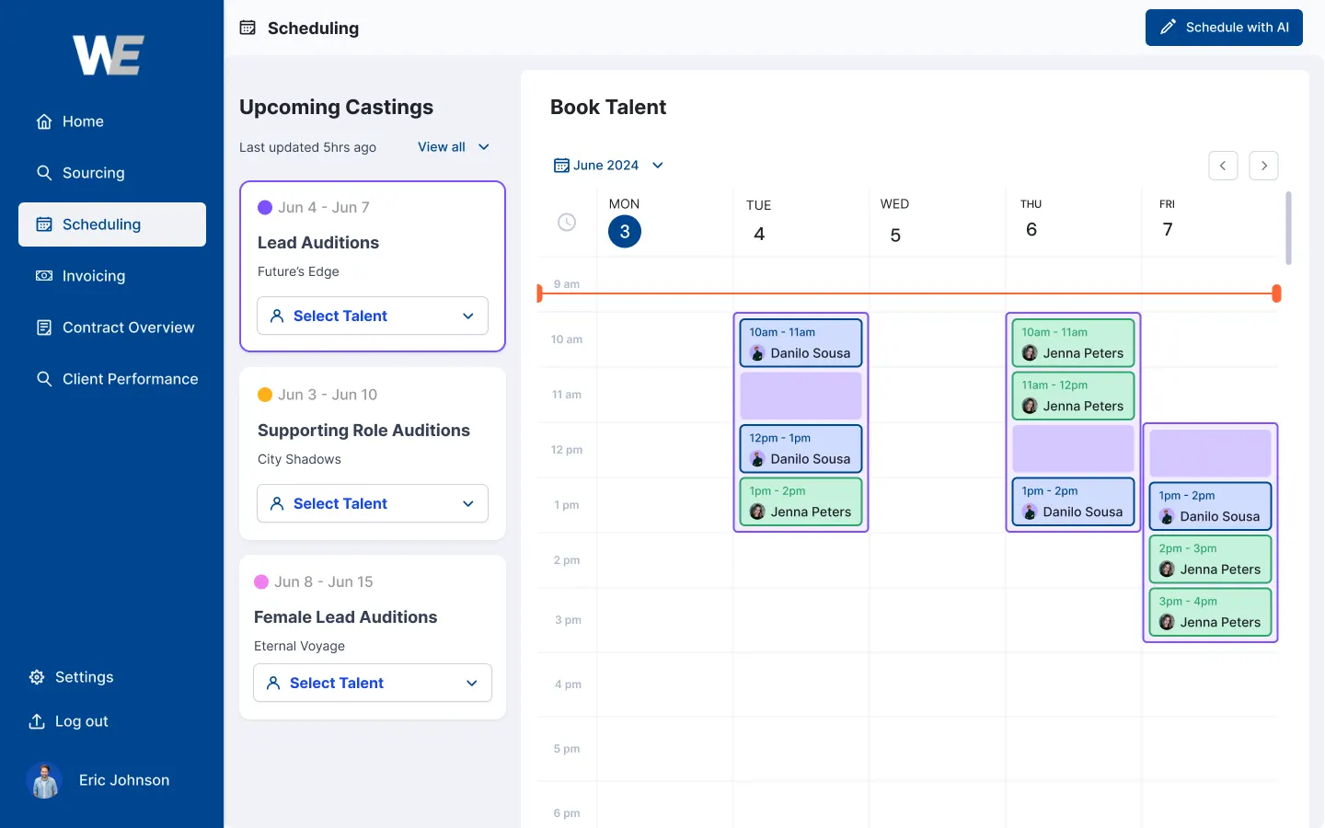The width and height of the screenshot is (1325, 828).
Task: Click the Log out upload icon
Action: click(x=37, y=721)
